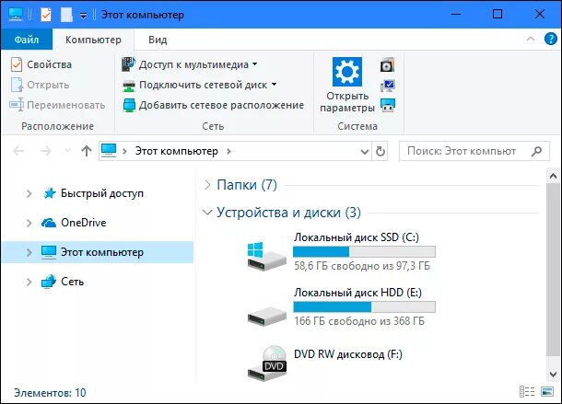Image resolution: width=562 pixels, height=404 pixels.
Task: Open the Properties (Свойства) ribbon button
Action: click(41, 64)
